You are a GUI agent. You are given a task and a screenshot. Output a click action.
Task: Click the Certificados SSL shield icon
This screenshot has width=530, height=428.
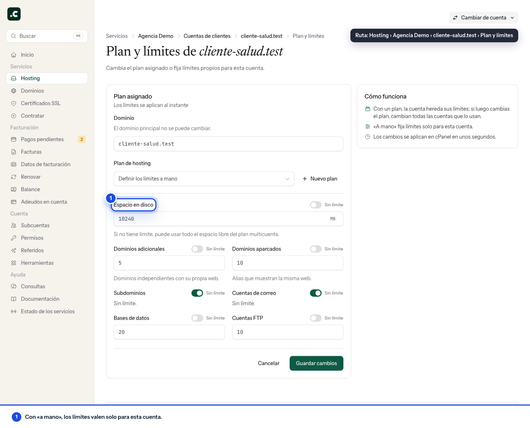(x=14, y=103)
